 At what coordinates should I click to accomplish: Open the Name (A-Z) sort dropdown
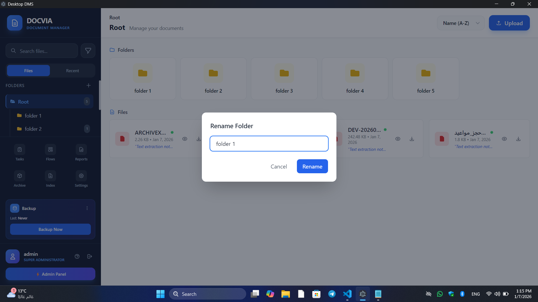coord(460,23)
